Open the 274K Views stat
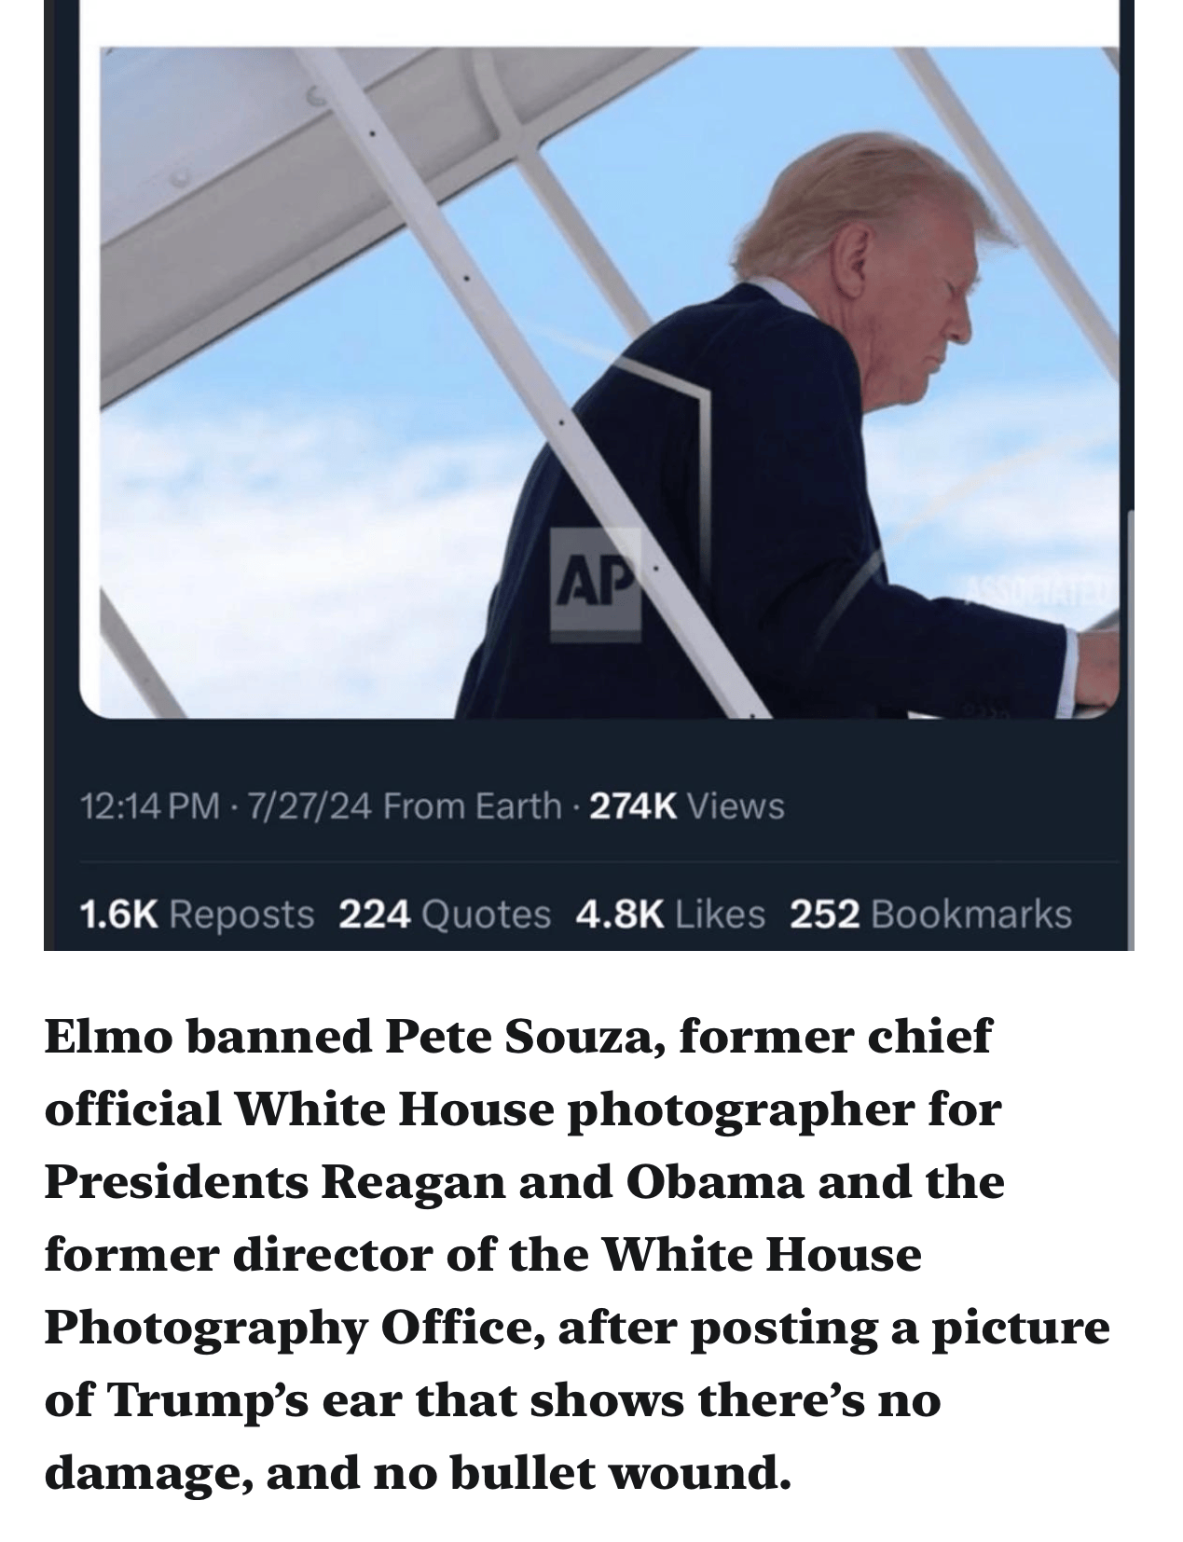This screenshot has width=1183, height=1542. 687,805
